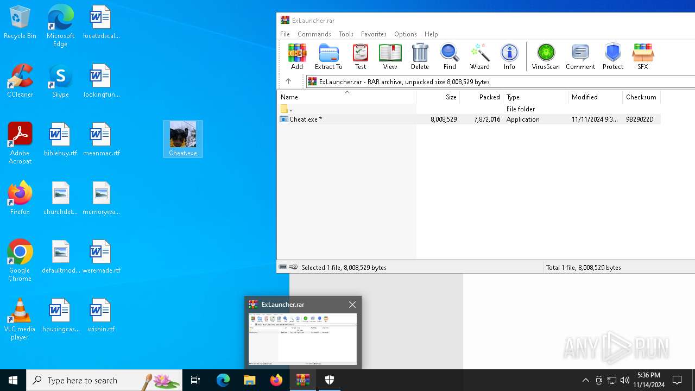695x391 pixels.
Task: Open the Help menu
Action: point(431,34)
